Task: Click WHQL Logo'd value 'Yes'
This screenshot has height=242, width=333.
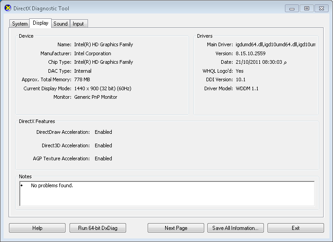Action: (240, 71)
